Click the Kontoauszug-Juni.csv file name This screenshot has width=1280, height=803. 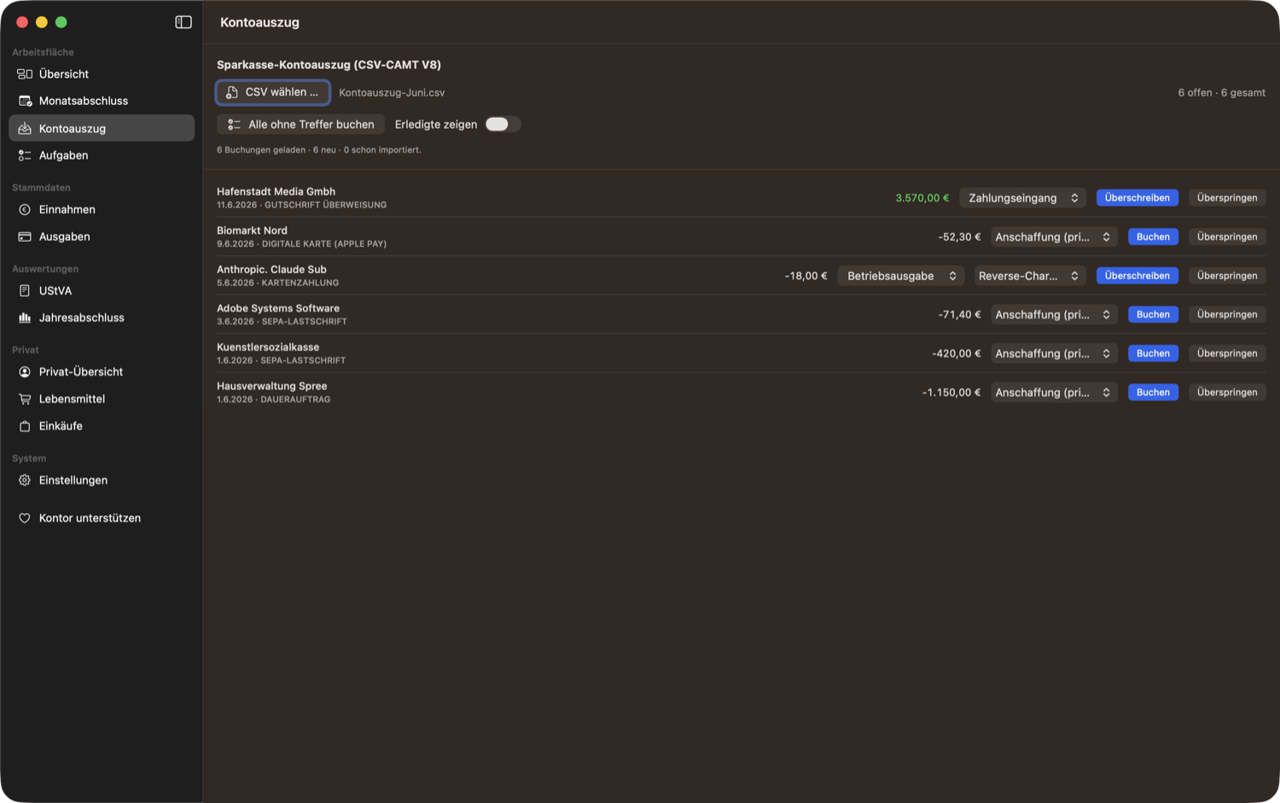tap(392, 93)
